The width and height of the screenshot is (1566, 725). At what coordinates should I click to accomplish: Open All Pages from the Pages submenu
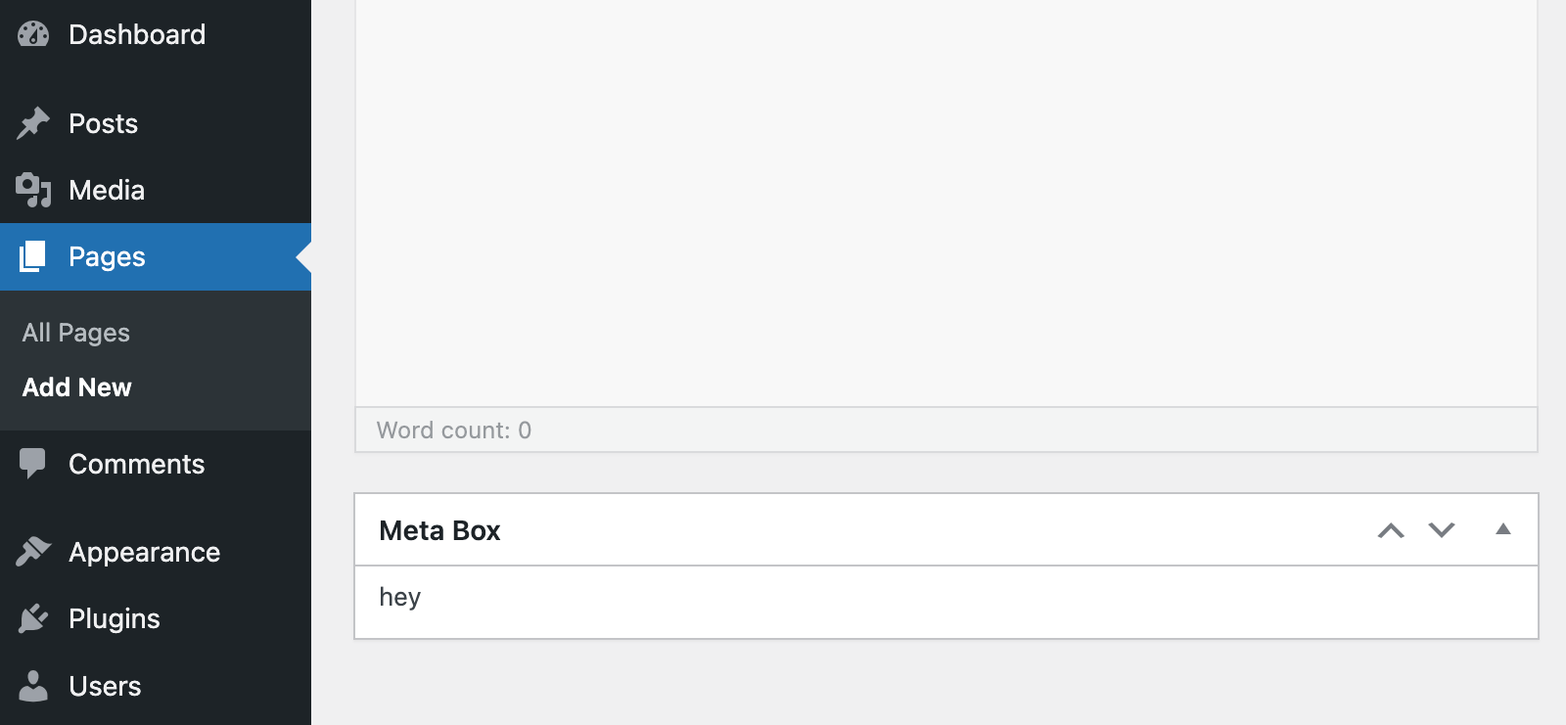(75, 332)
